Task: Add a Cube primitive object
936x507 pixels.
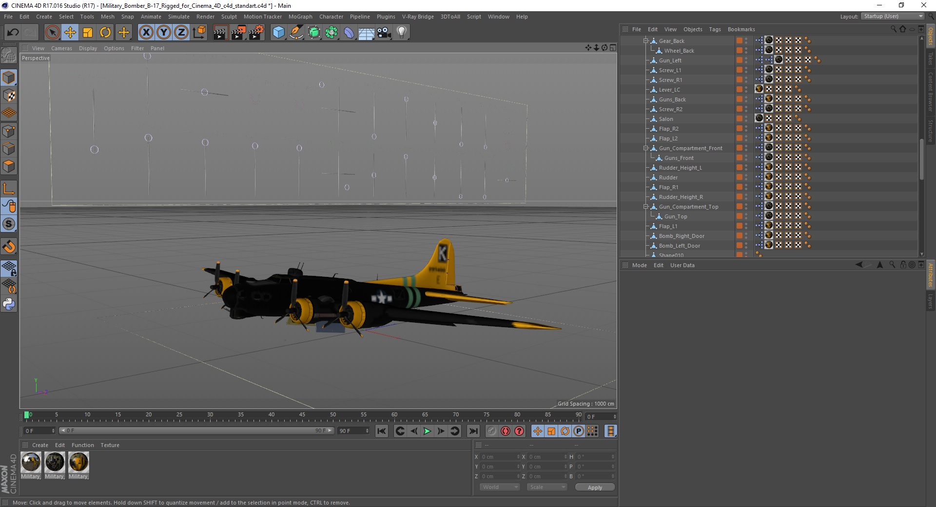Action: (x=278, y=33)
